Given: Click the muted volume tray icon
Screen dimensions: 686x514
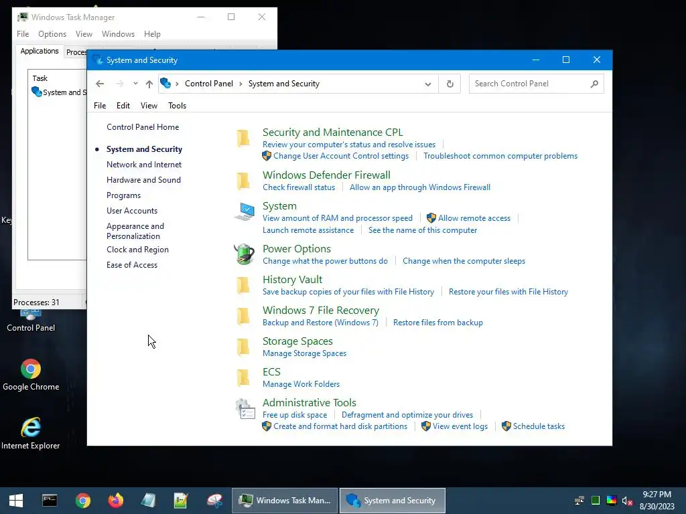Looking at the screenshot, I should click(627, 501).
